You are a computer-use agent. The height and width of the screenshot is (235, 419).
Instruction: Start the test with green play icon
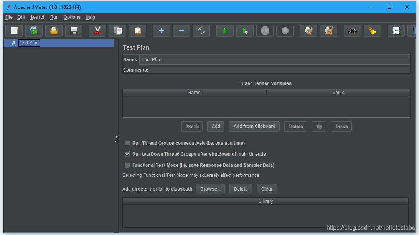[x=225, y=31]
